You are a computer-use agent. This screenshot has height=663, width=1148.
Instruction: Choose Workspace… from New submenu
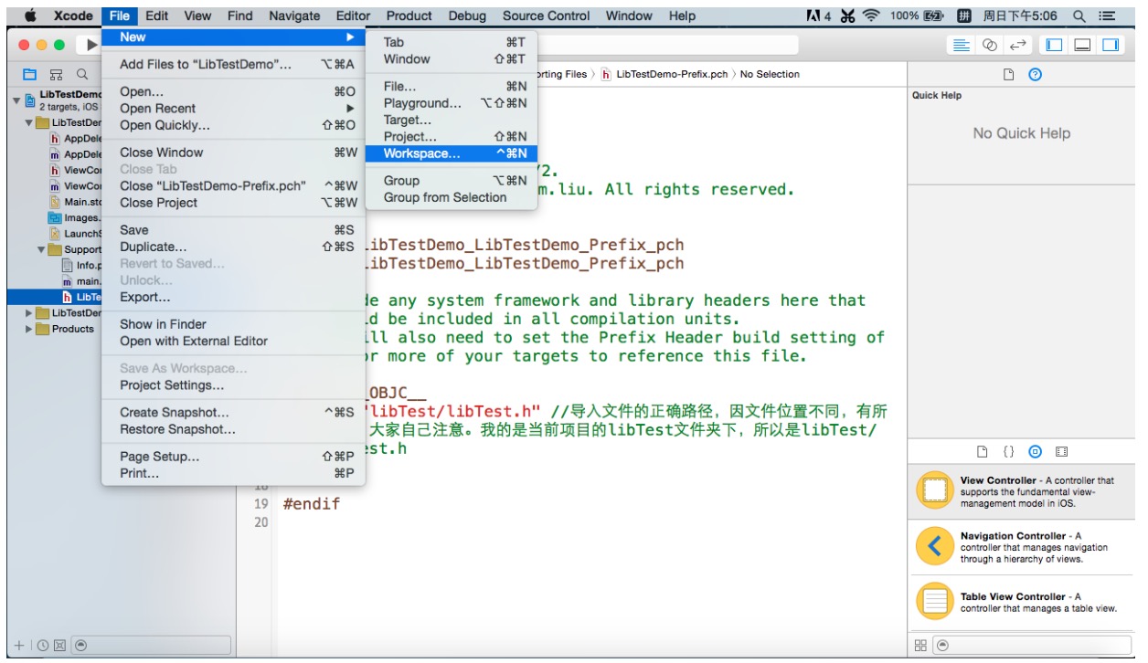point(452,153)
